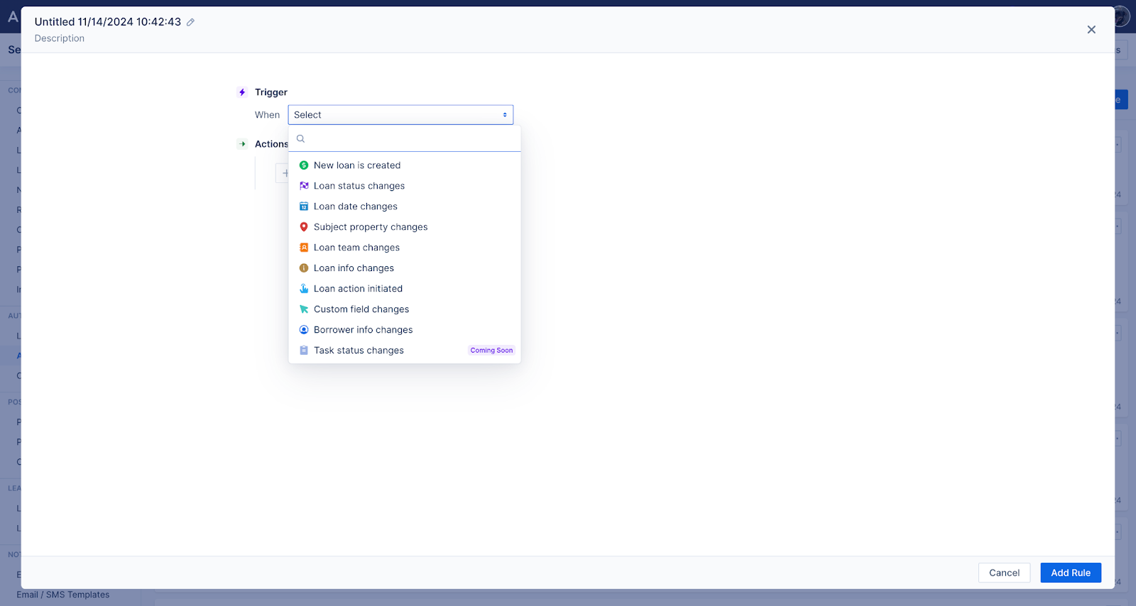Viewport: 1136px width, 606px height.
Task: Close the rule dialog with the X
Action: [x=1091, y=30]
